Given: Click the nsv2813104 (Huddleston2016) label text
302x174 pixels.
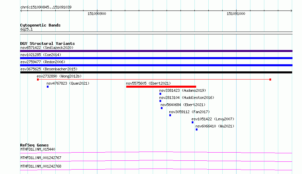Looking at the screenshot, I should coord(187,98).
